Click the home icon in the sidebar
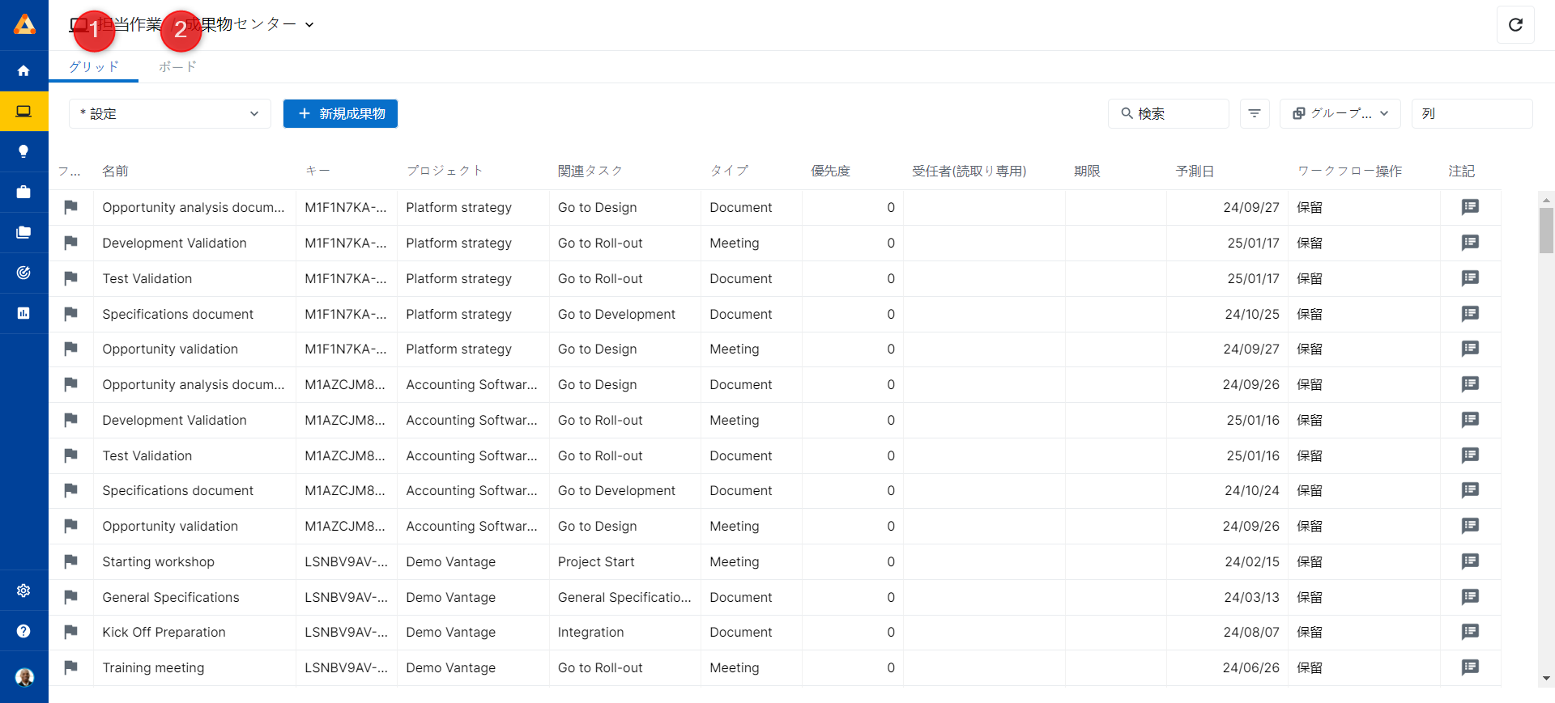The height and width of the screenshot is (703, 1555). pyautogui.click(x=23, y=70)
